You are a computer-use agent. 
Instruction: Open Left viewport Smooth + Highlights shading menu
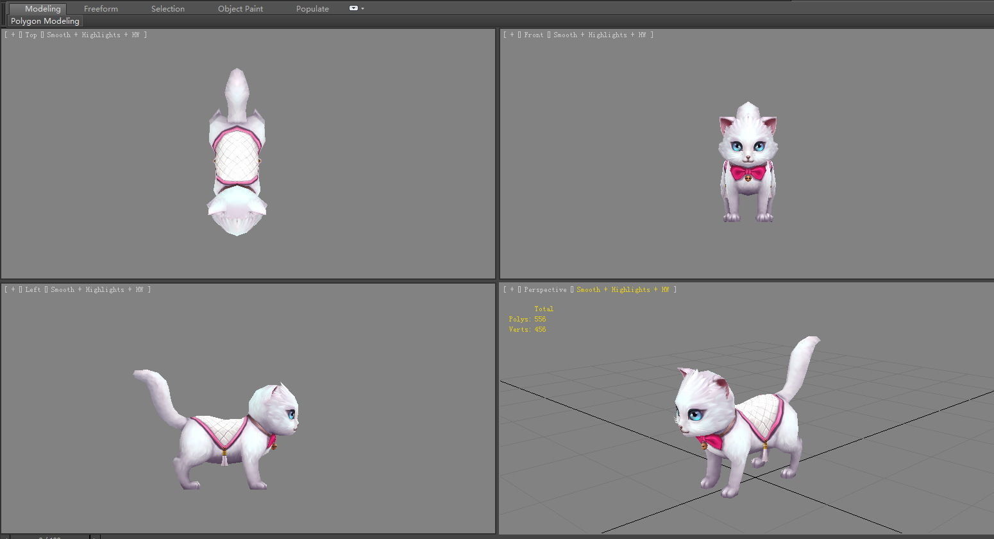coord(97,289)
